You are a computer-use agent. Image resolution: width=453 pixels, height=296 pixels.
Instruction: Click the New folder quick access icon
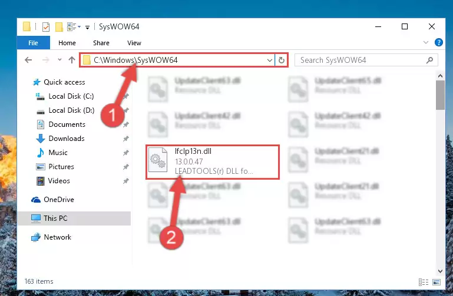pyautogui.click(x=59, y=27)
